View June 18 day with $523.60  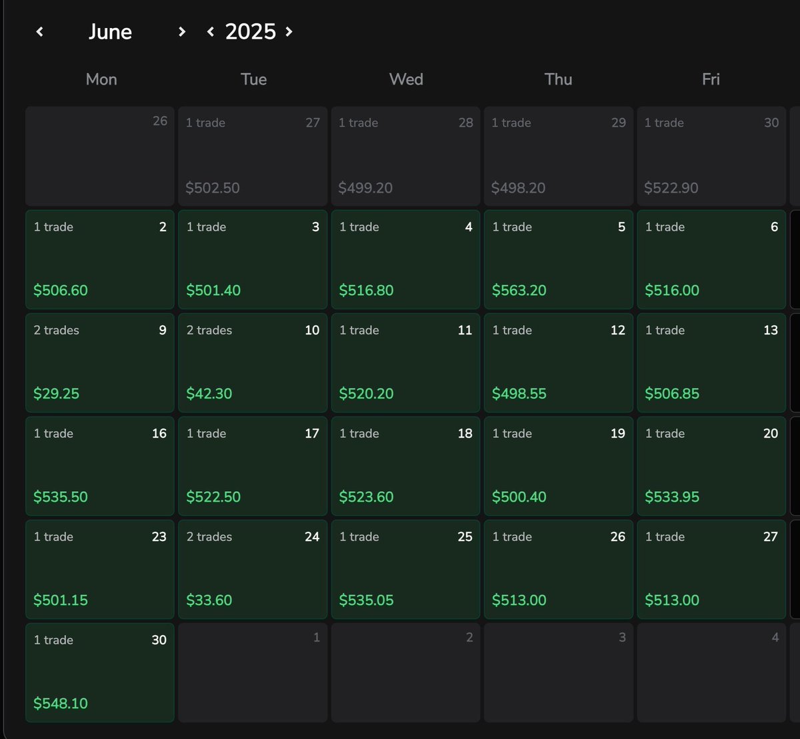[x=405, y=466]
